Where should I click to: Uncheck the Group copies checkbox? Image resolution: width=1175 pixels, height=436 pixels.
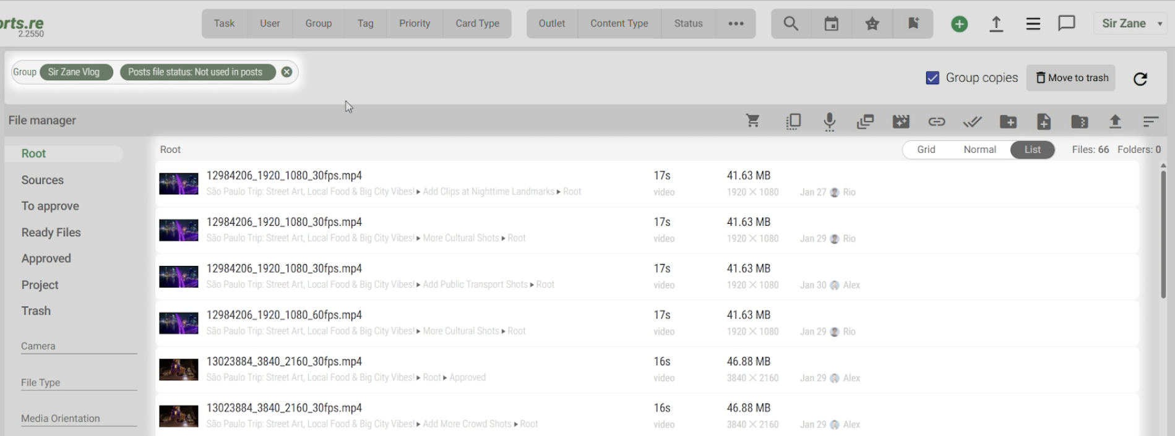click(x=932, y=78)
